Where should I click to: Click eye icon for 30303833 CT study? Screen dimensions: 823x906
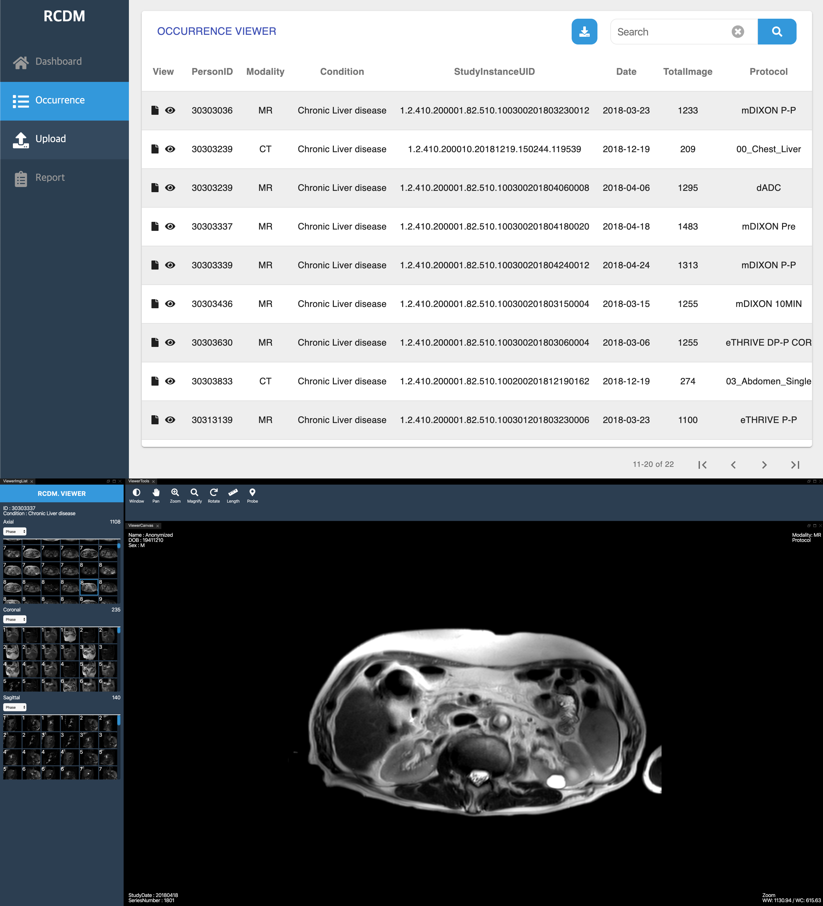(x=170, y=381)
